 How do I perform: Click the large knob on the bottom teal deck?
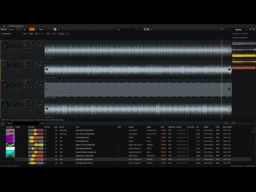point(5,105)
